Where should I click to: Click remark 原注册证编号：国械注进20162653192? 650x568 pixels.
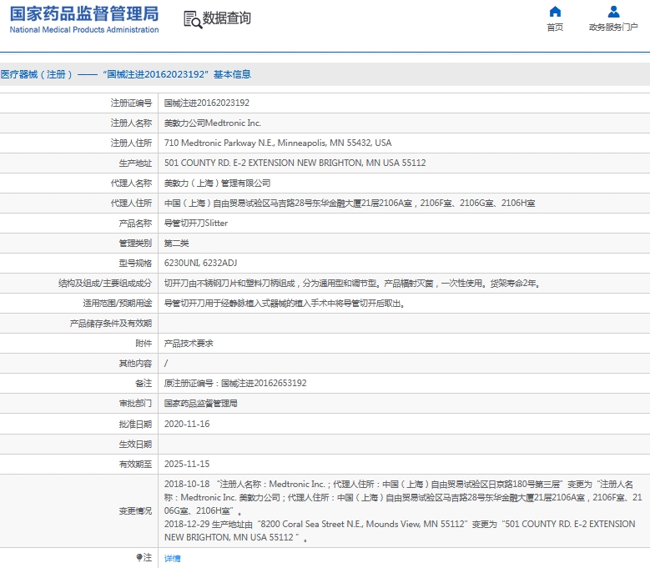[235, 383]
